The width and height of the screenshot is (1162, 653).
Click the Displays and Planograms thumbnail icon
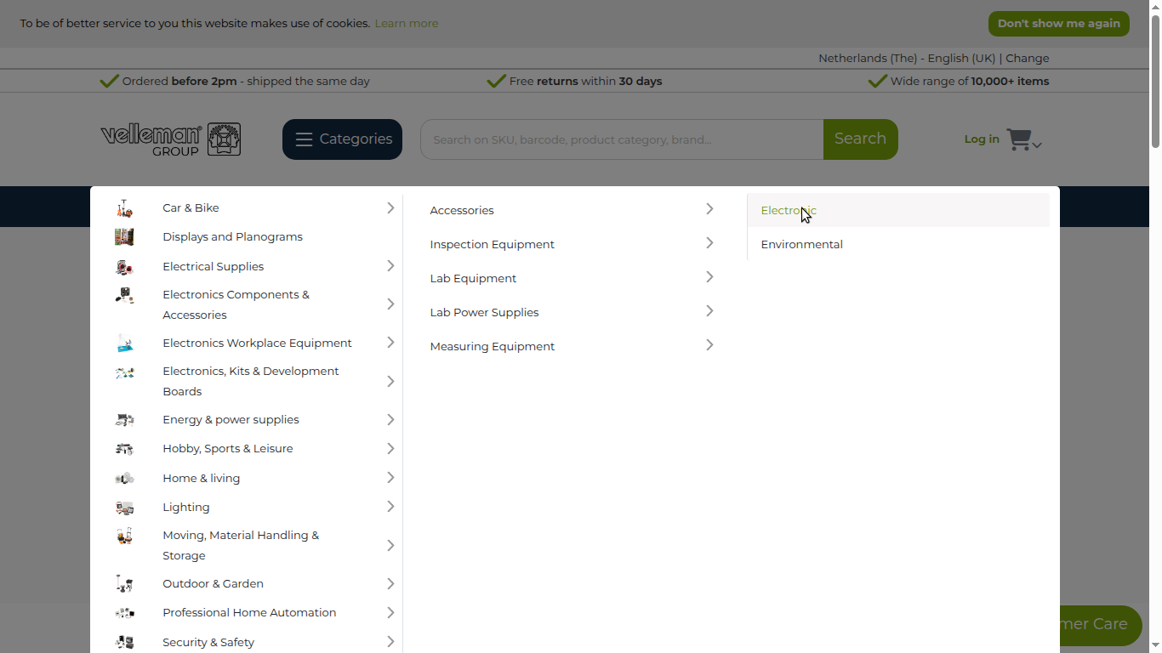pos(125,237)
